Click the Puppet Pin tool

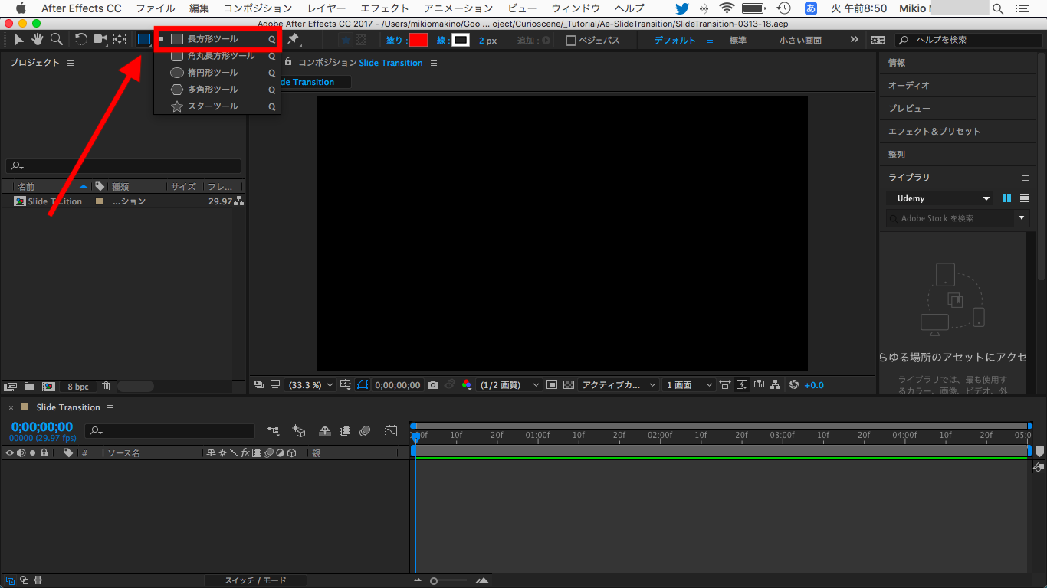tap(294, 39)
